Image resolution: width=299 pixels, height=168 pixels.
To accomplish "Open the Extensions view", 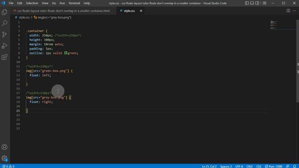I will [x=4, y=57].
